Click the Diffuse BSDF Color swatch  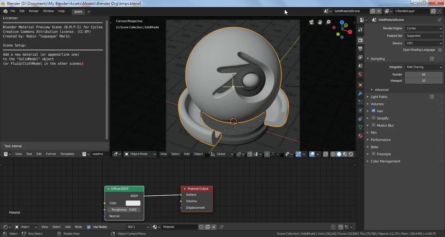[x=133, y=203]
